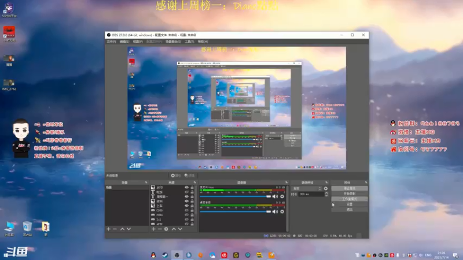This screenshot has width=463, height=260.
Task: Remove the selected source with the minus icon
Action: (x=160, y=229)
